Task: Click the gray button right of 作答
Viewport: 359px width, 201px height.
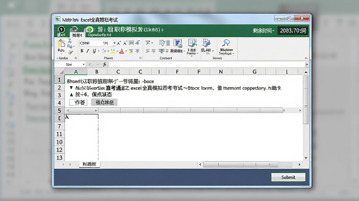Action: 104,102
